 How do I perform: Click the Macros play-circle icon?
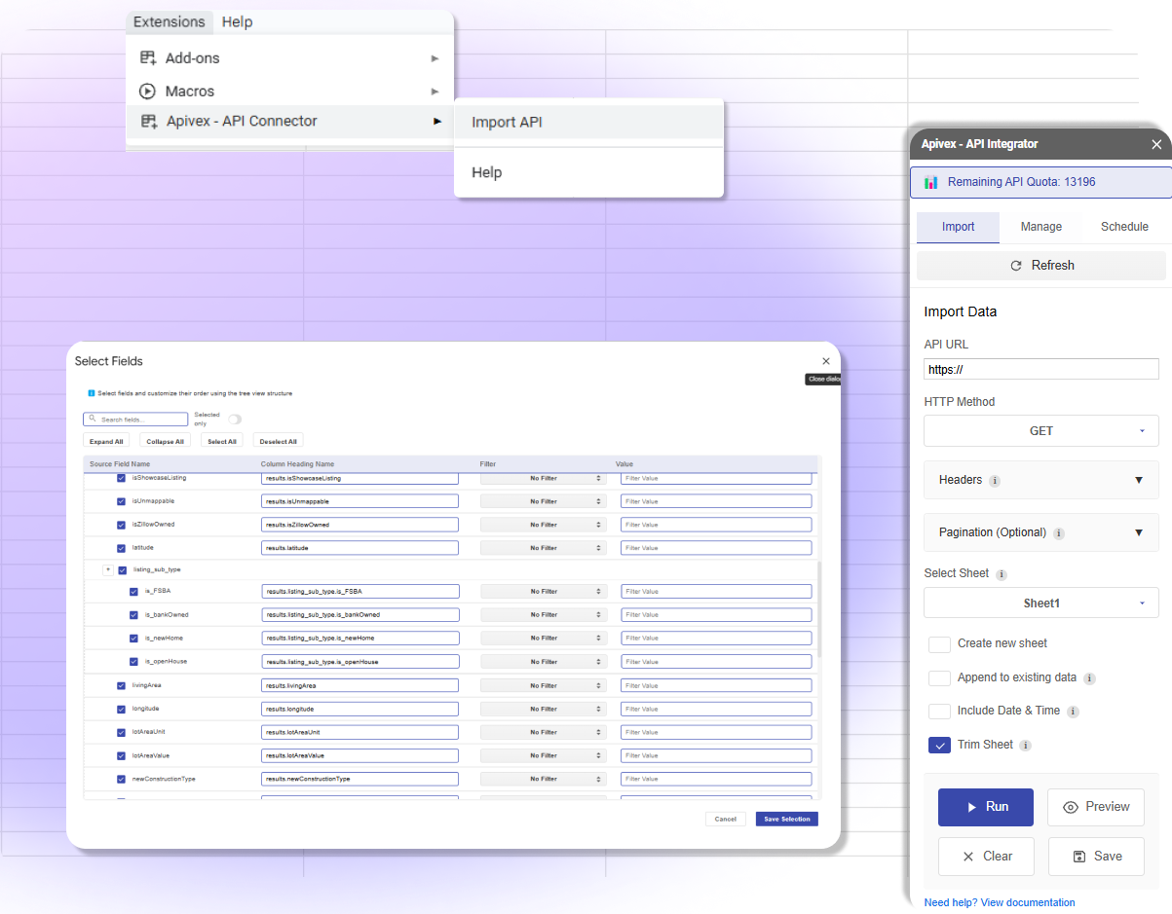tap(148, 91)
